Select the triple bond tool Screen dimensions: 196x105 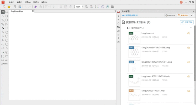coord(3,24)
